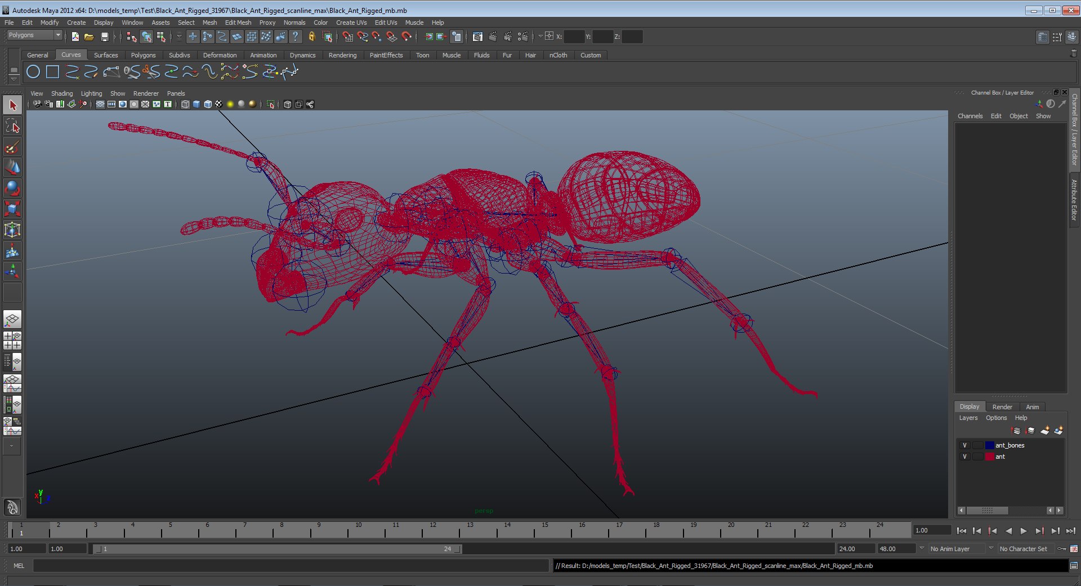This screenshot has height=586, width=1081.
Task: Click the MEL command line input
Action: pos(291,566)
